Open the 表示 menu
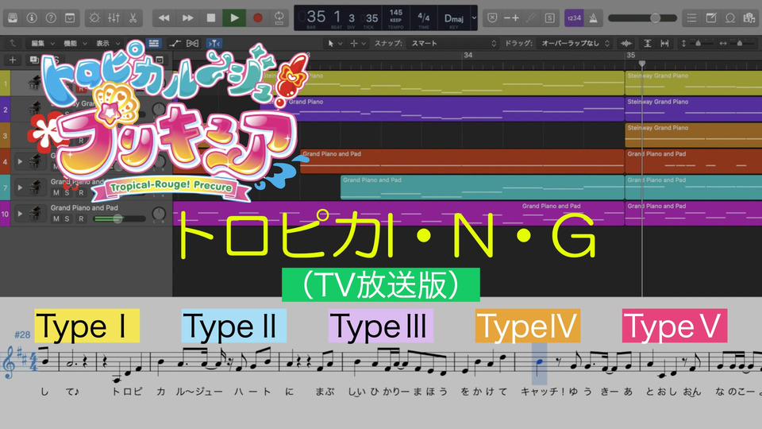762x429 pixels. 107,43
